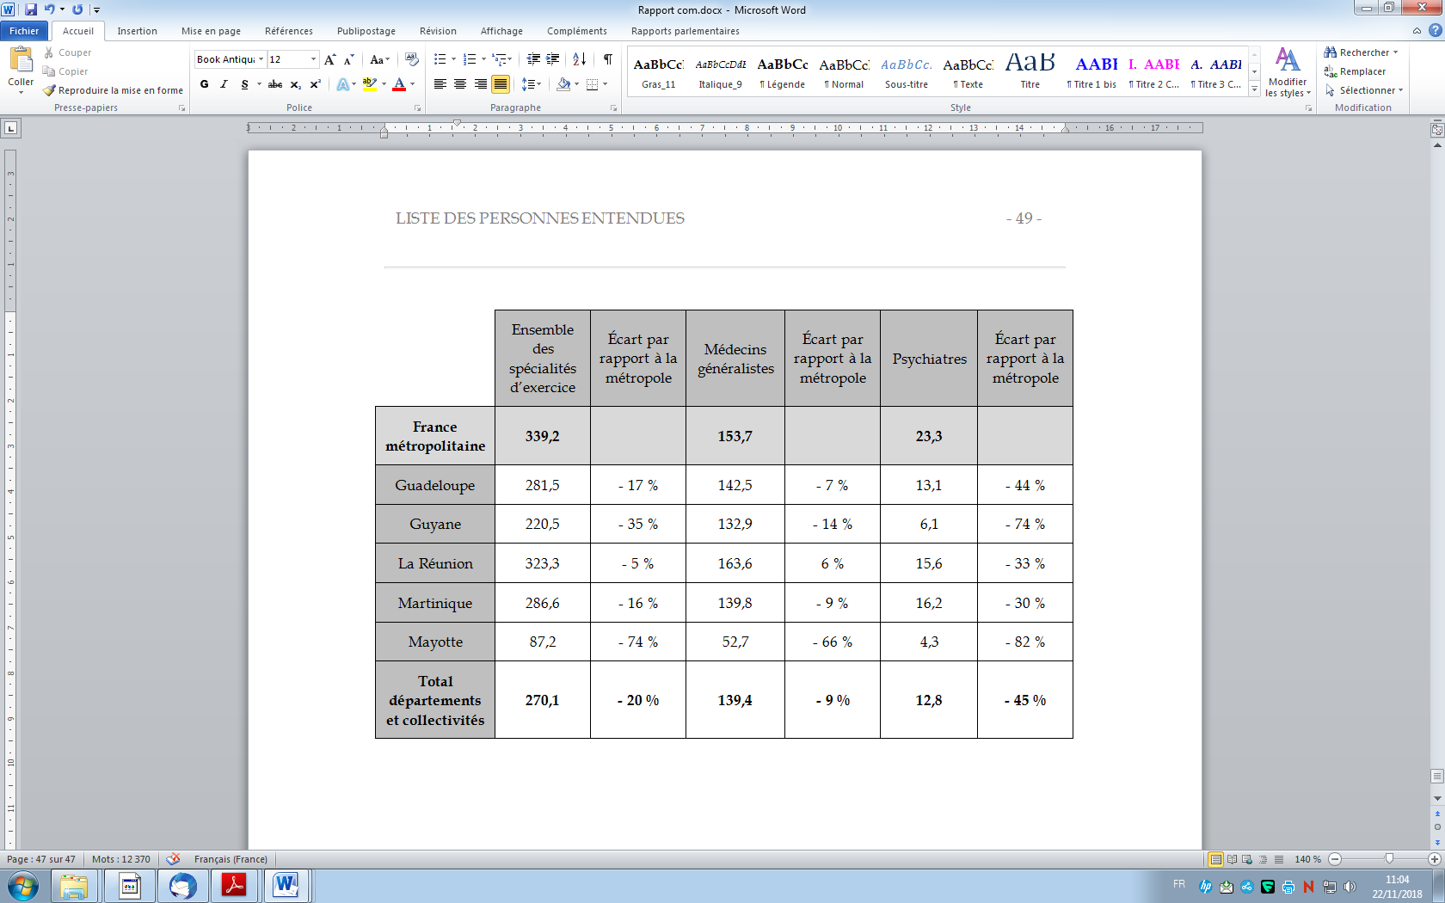Screen dimensions: 1445x903
Task: Click the bulleted list icon
Action: pyautogui.click(x=440, y=59)
